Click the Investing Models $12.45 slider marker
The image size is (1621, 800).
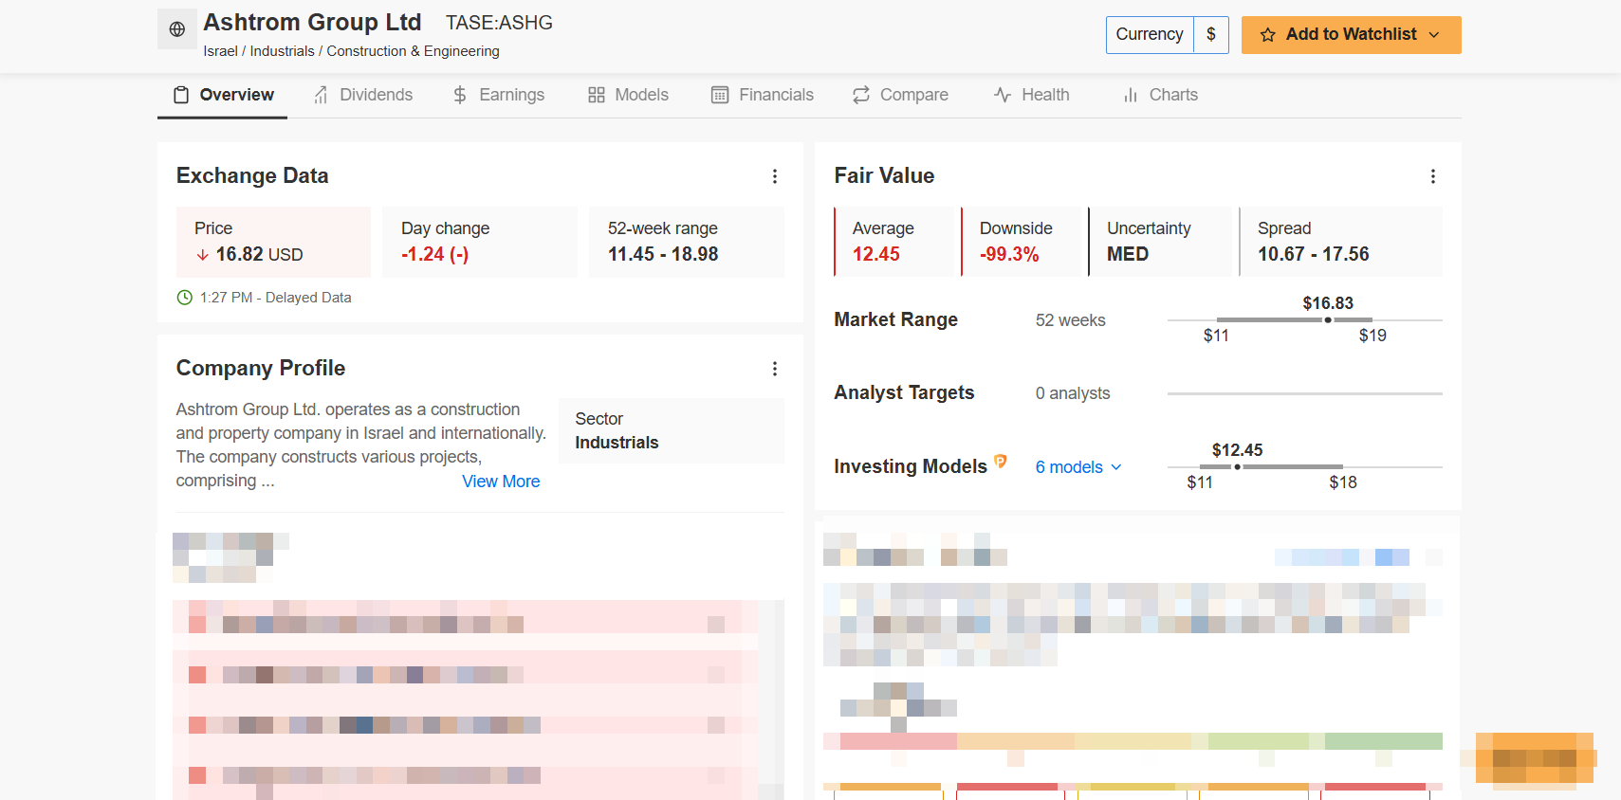(1237, 467)
